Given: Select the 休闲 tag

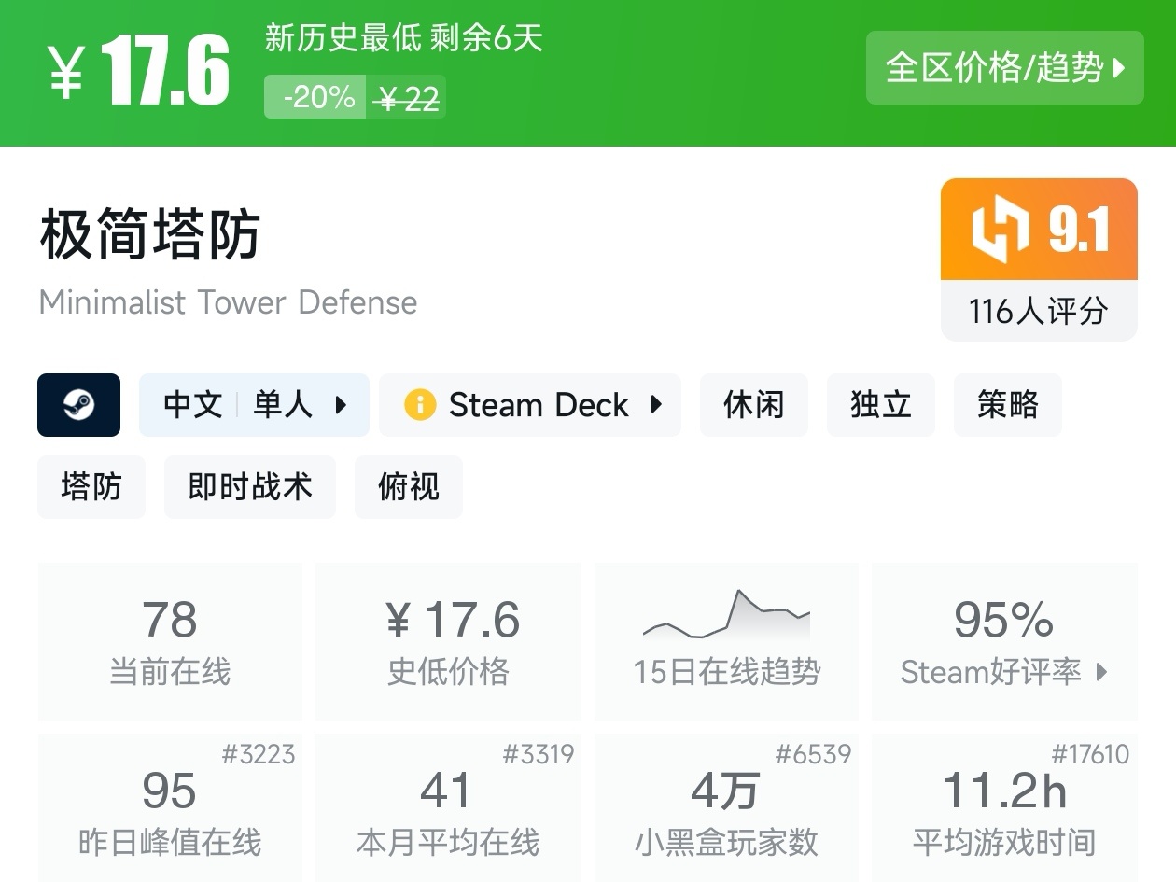Looking at the screenshot, I should (x=753, y=405).
